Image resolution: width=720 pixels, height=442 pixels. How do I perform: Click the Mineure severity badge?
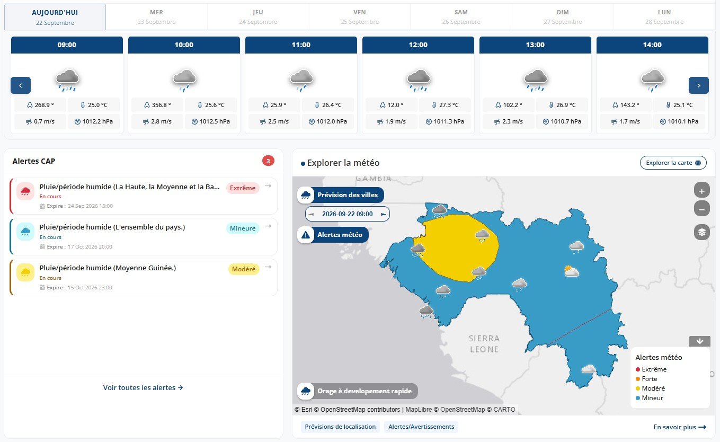click(243, 228)
